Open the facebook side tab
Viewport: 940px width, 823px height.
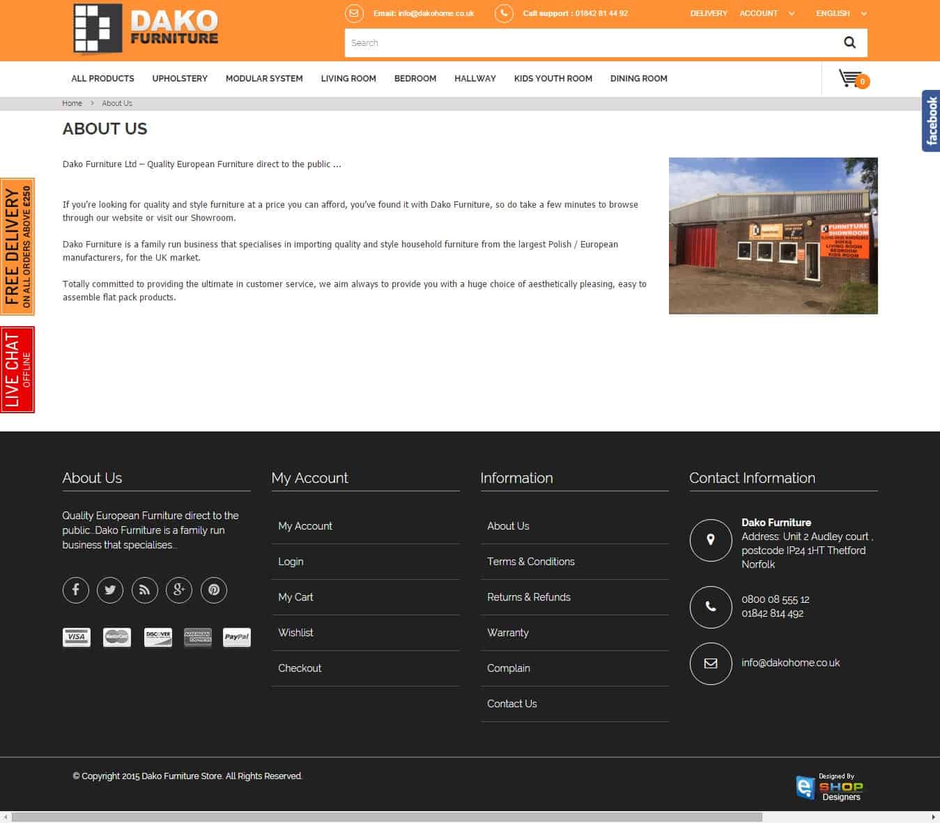pos(931,121)
